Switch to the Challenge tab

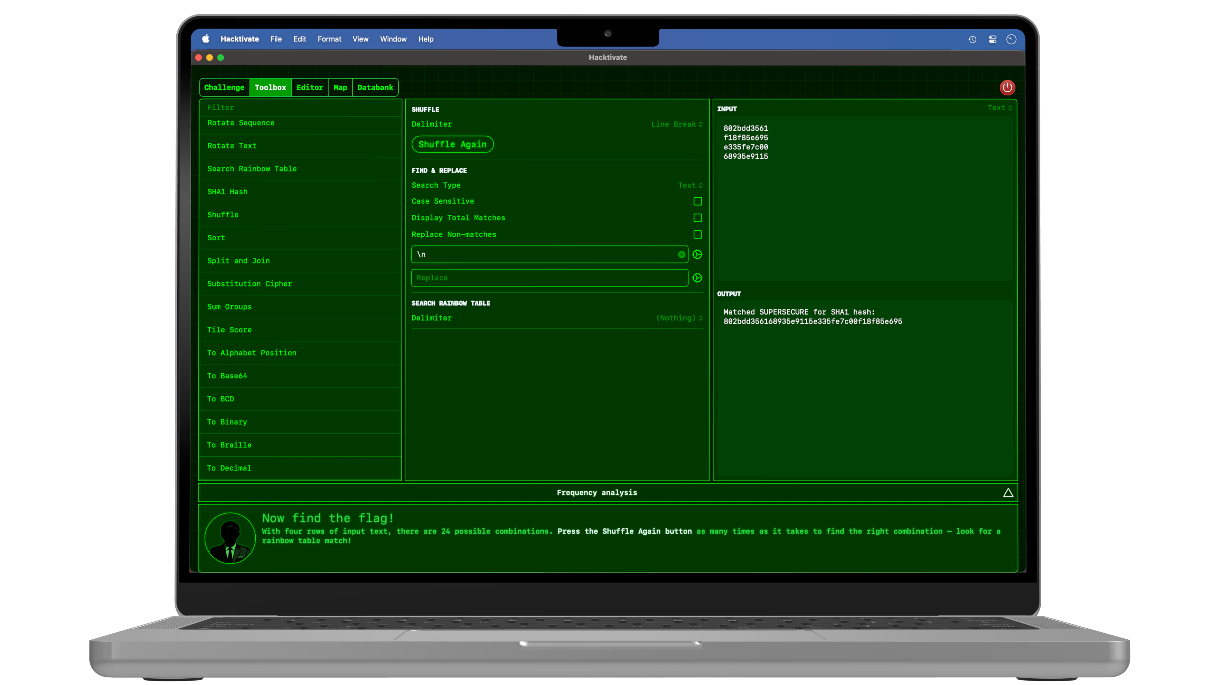[x=224, y=88]
